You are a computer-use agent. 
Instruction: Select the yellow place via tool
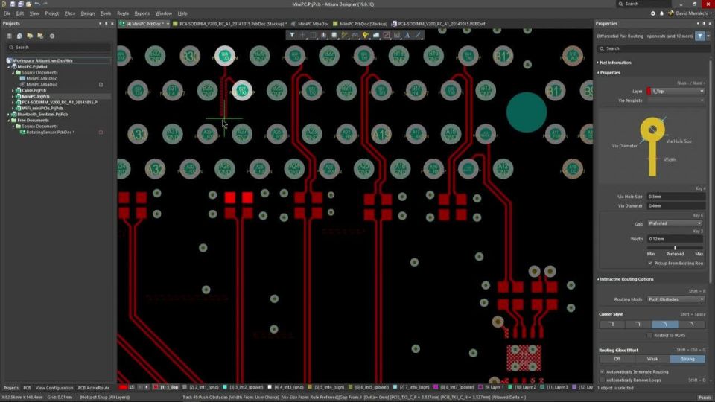coord(365,35)
